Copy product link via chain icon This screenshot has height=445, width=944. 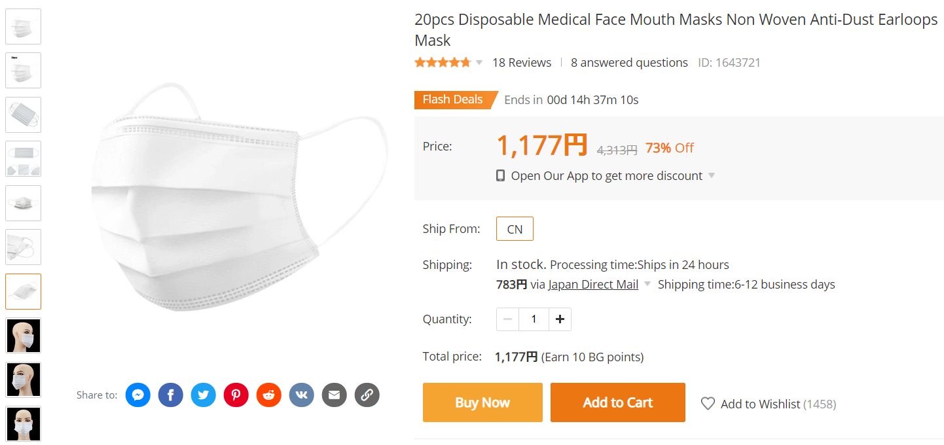click(x=367, y=395)
